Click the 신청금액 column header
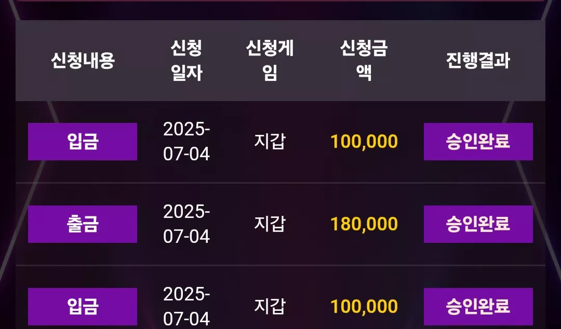The height and width of the screenshot is (329, 561). (364, 60)
